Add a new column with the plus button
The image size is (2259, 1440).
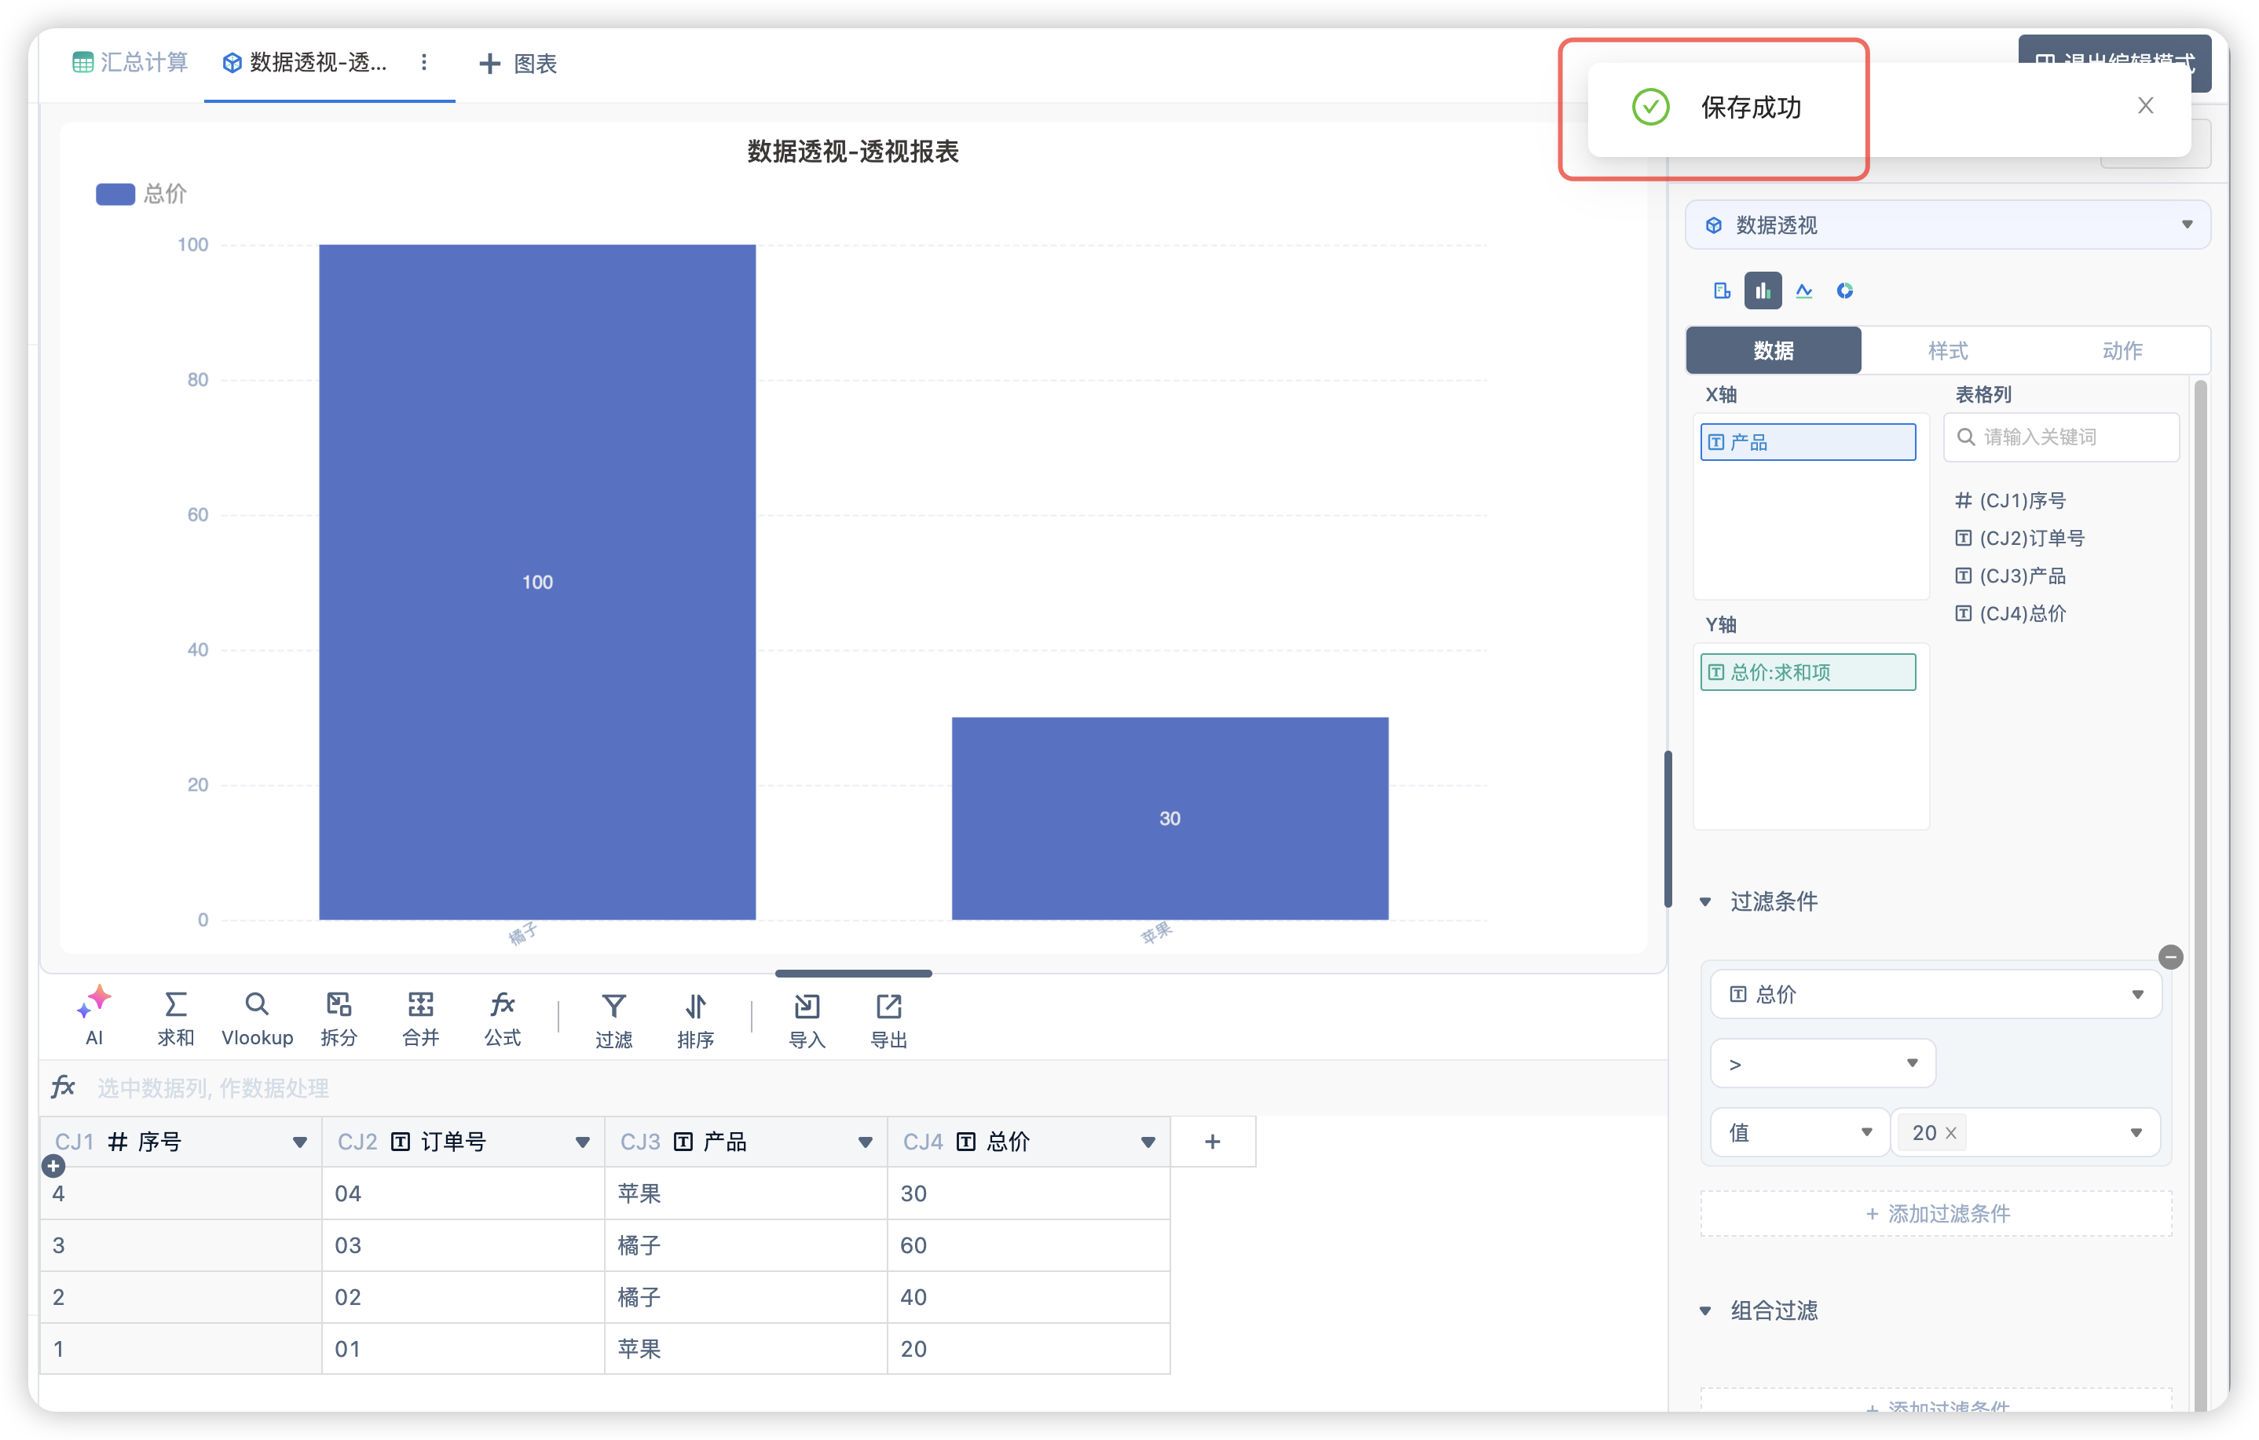(x=1212, y=1141)
